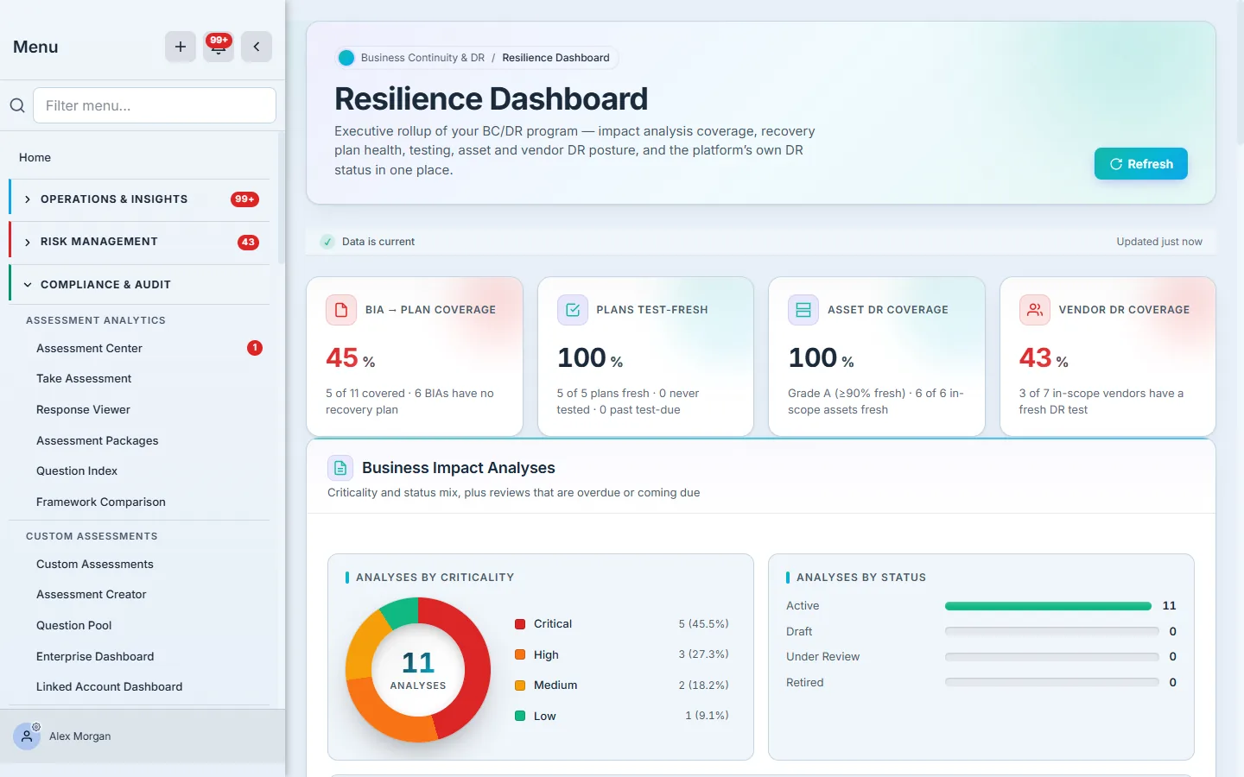The width and height of the screenshot is (1244, 777).
Task: Click 'Updated just now' status text
Action: [x=1159, y=242]
